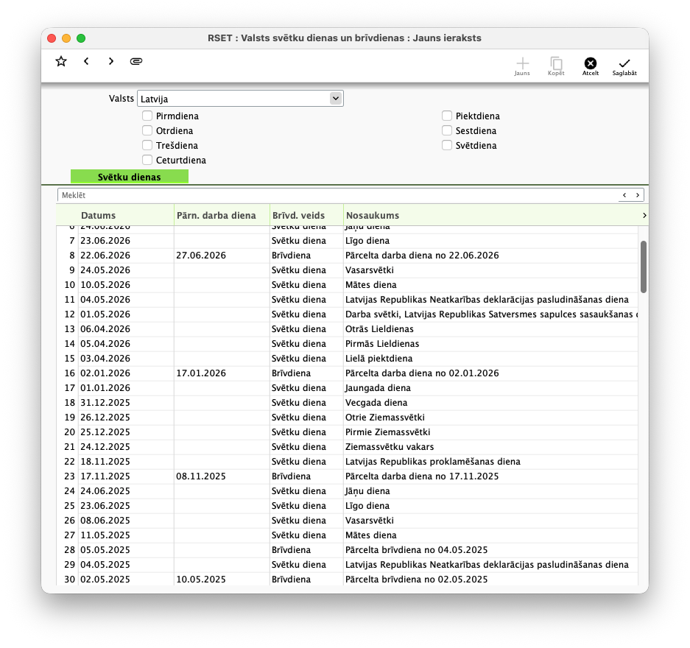Go to the previous record arrow
The width and height of the screenshot is (690, 648).
click(86, 61)
